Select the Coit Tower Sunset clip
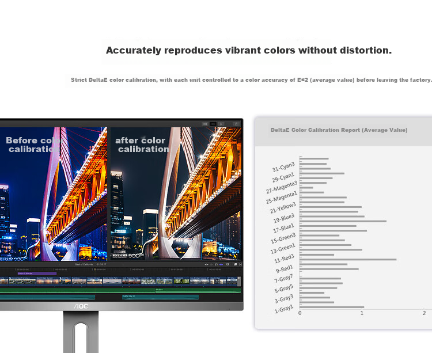The height and width of the screenshot is (353, 432). point(131,282)
